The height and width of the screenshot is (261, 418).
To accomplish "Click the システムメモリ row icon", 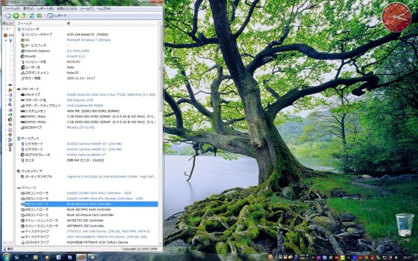I will coord(22,111).
